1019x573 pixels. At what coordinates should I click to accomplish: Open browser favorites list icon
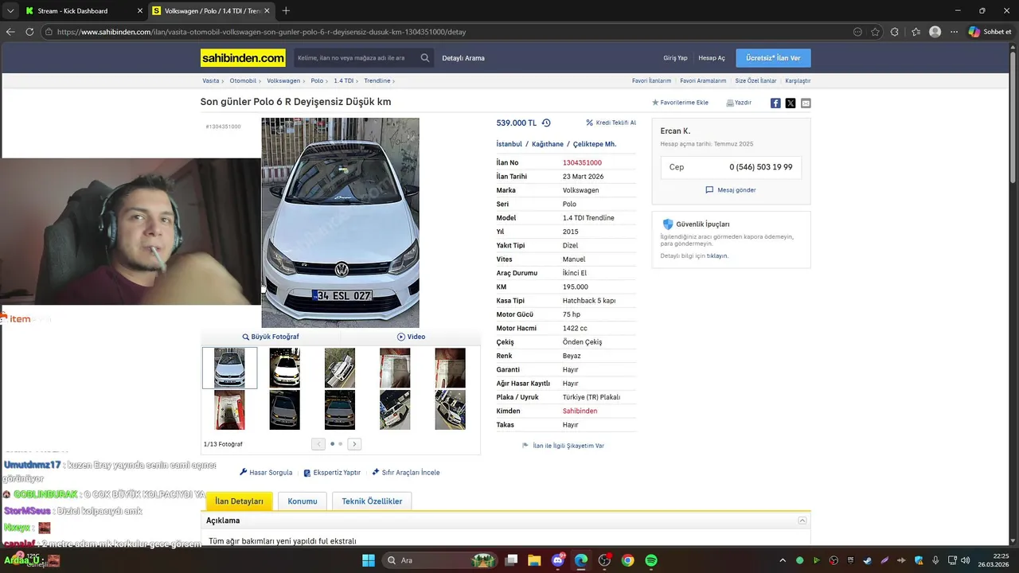916,32
